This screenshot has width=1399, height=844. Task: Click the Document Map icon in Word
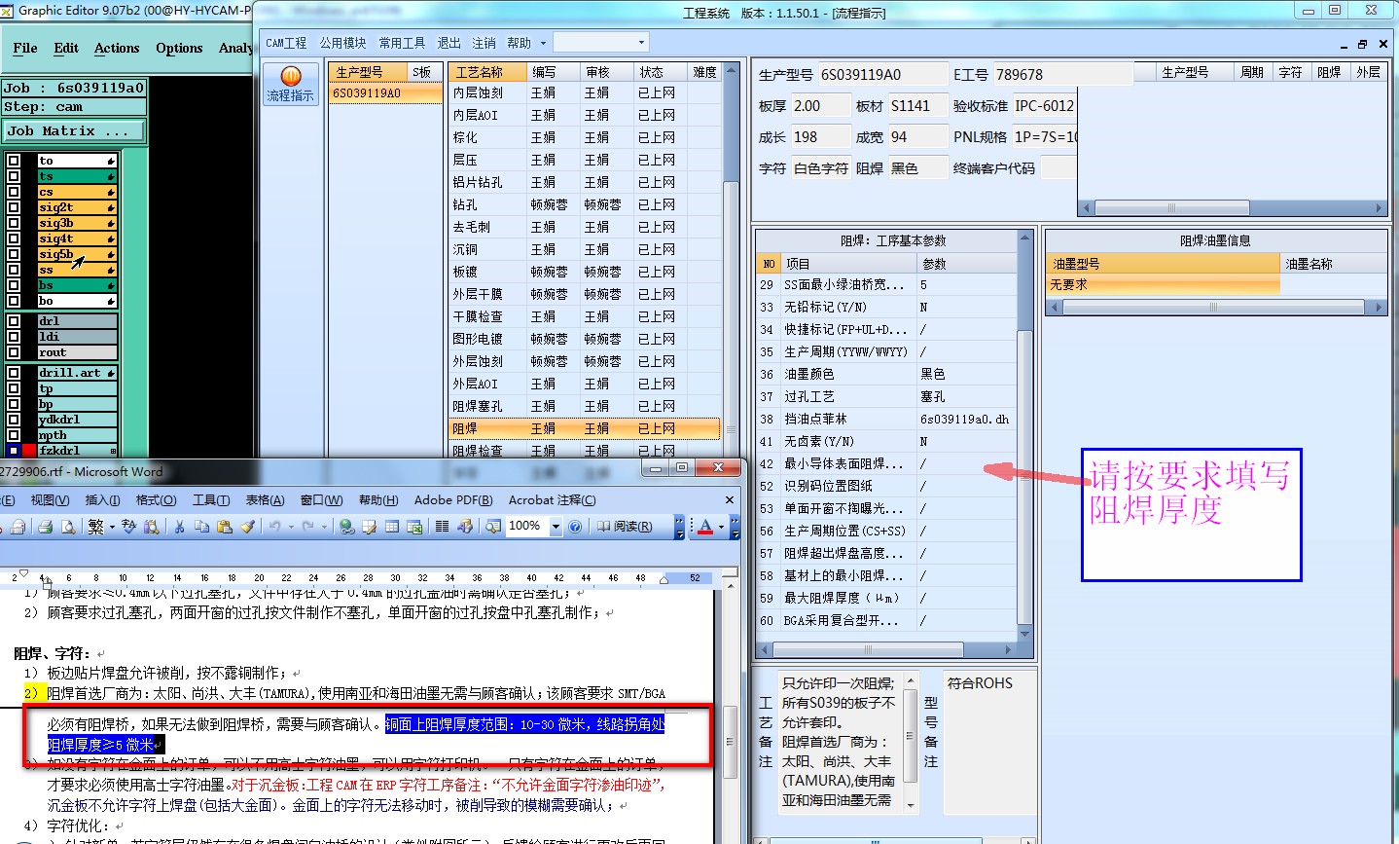493,527
